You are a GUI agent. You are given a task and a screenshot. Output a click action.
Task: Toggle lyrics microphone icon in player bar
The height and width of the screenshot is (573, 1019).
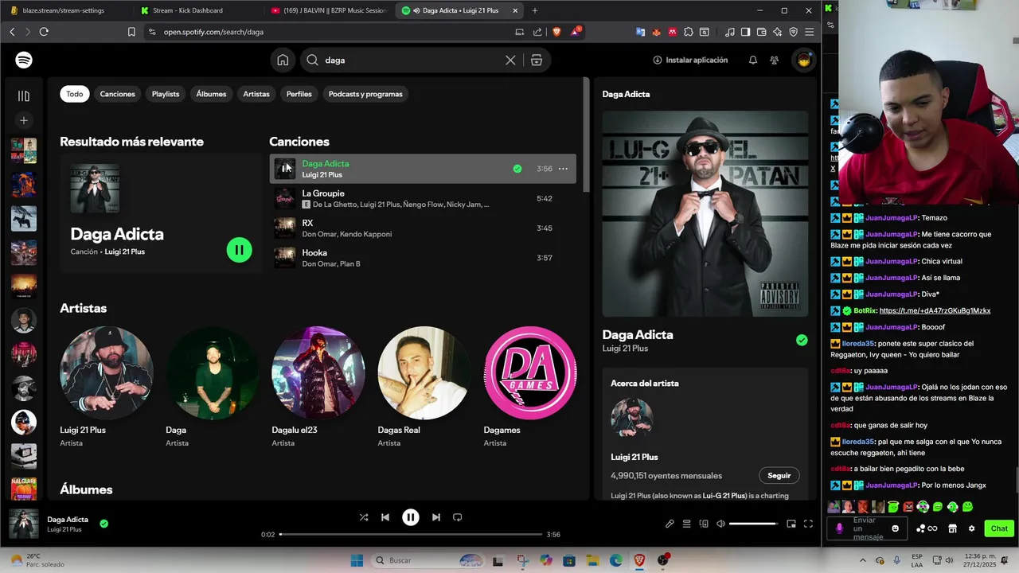pyautogui.click(x=670, y=524)
